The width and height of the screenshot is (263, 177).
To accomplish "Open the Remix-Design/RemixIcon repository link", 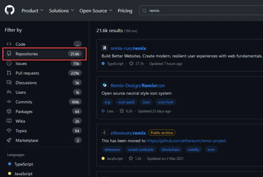I will [x=138, y=85].
